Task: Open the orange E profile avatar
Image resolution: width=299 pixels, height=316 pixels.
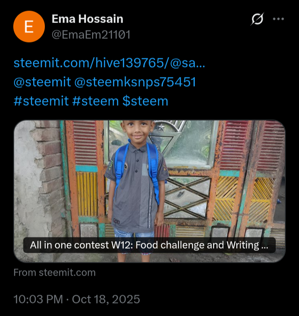Action: pos(28,27)
